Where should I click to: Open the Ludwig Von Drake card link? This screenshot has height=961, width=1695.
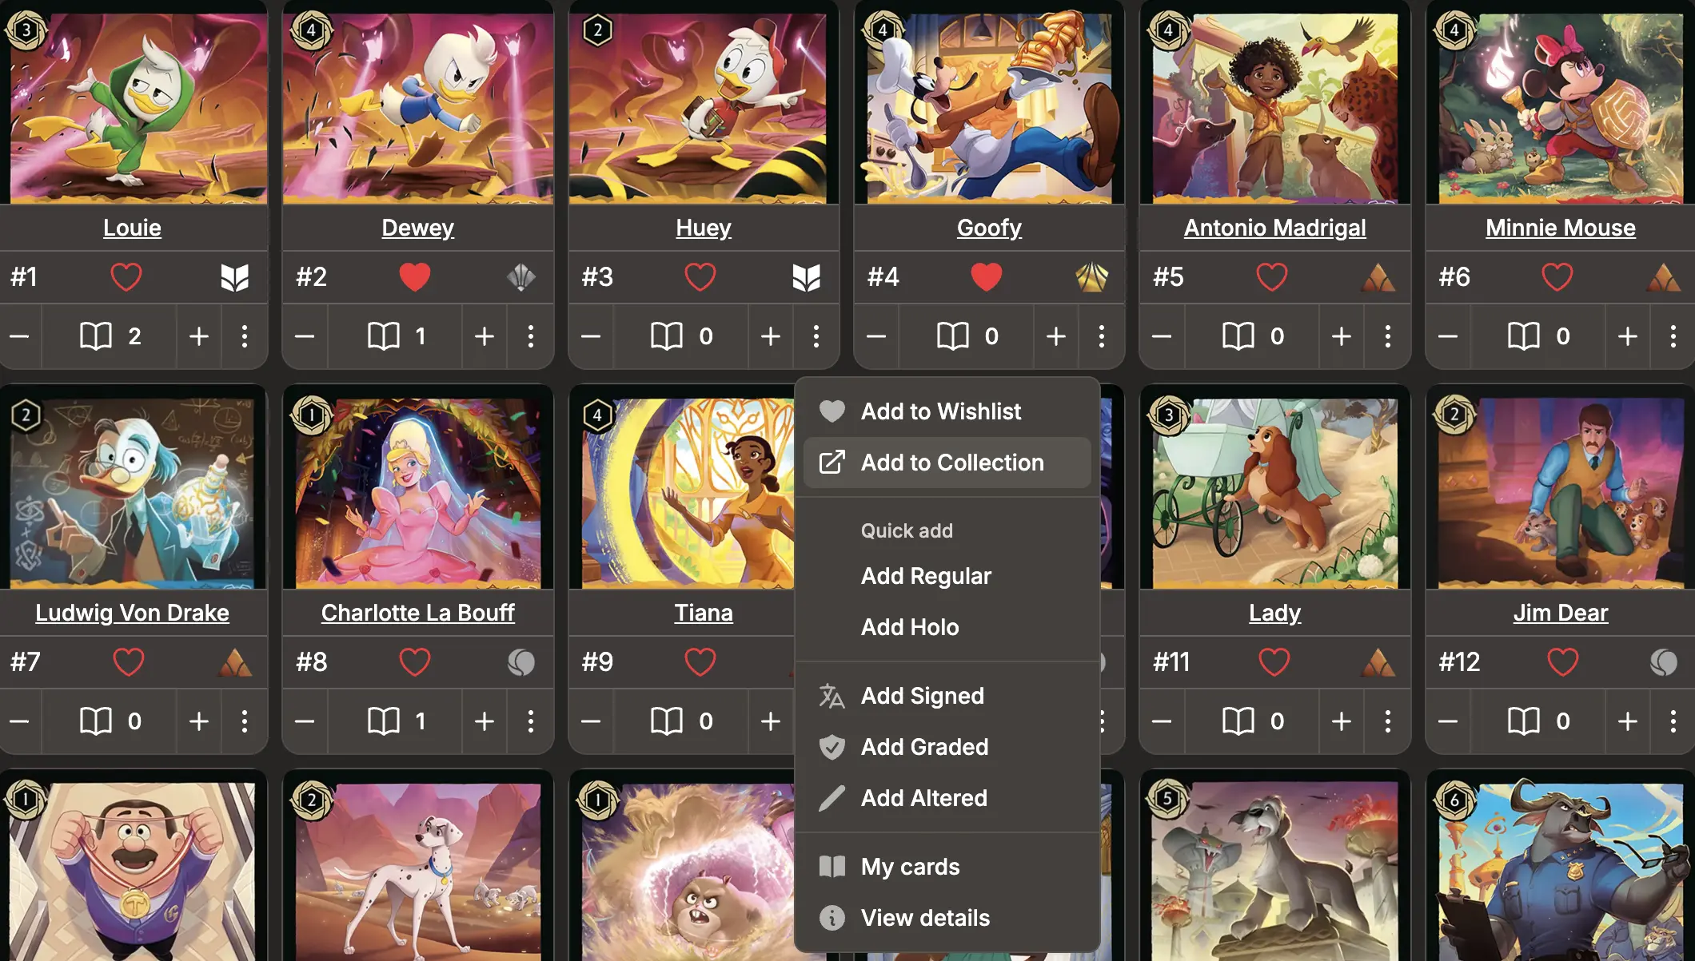[x=132, y=613]
